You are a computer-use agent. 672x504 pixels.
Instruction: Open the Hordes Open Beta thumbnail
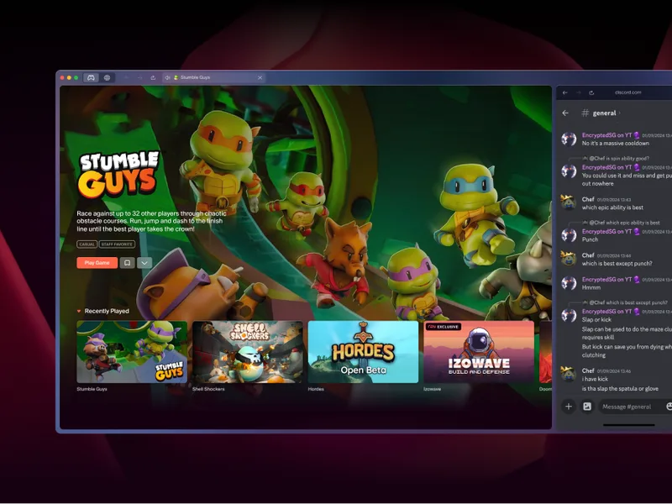click(363, 352)
